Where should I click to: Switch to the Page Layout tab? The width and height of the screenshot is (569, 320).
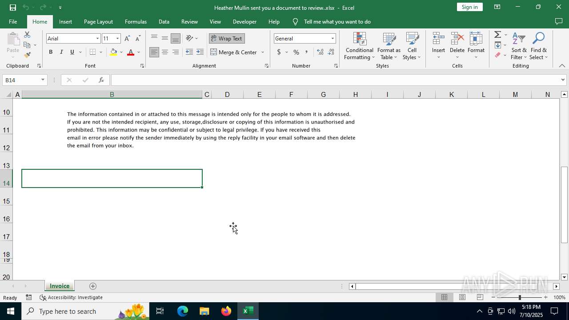[98, 22]
